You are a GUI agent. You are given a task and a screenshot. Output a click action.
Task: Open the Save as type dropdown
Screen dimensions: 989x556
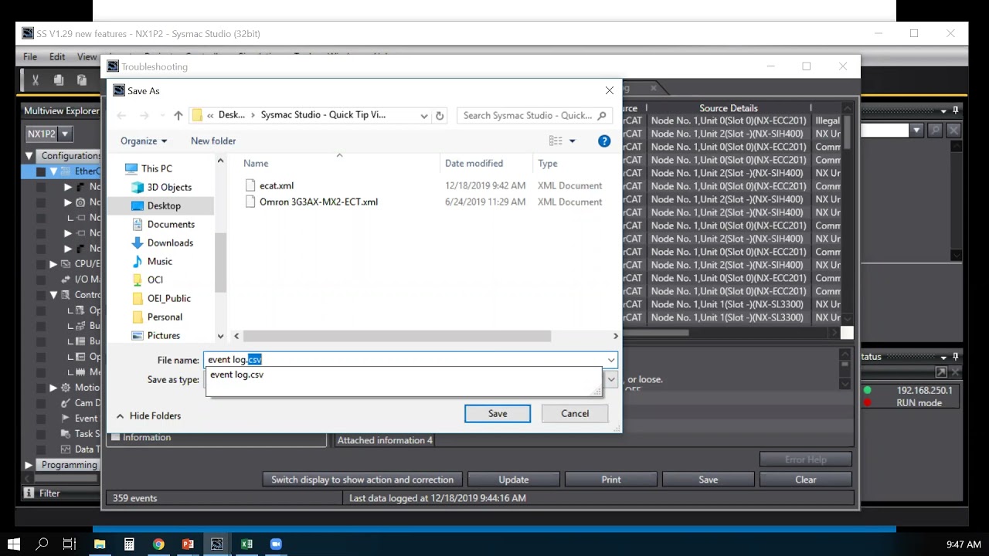(x=611, y=379)
